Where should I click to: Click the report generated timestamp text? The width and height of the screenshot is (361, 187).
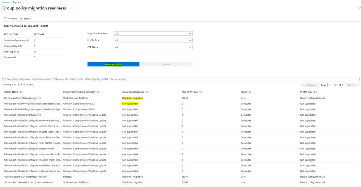[x=26, y=26]
